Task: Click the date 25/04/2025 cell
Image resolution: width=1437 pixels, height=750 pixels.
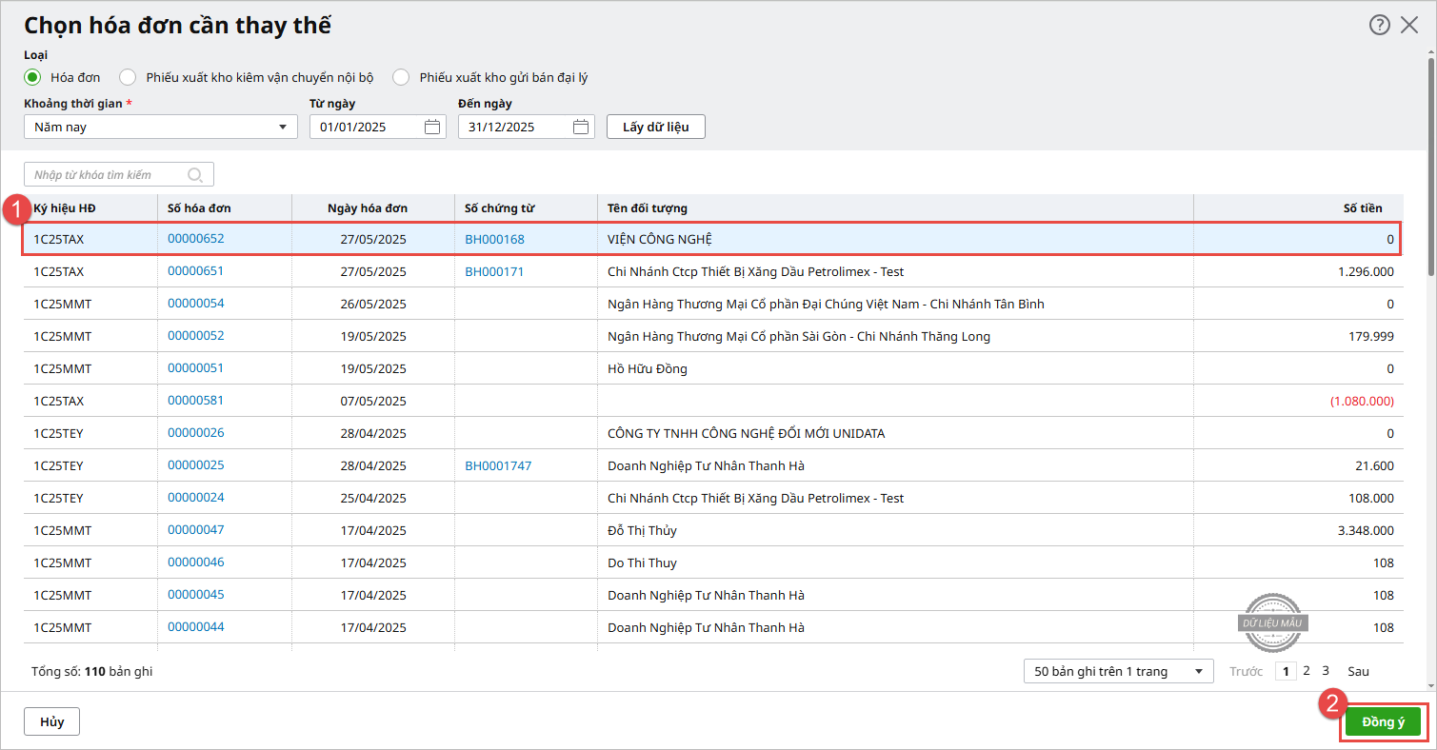Action: (373, 498)
